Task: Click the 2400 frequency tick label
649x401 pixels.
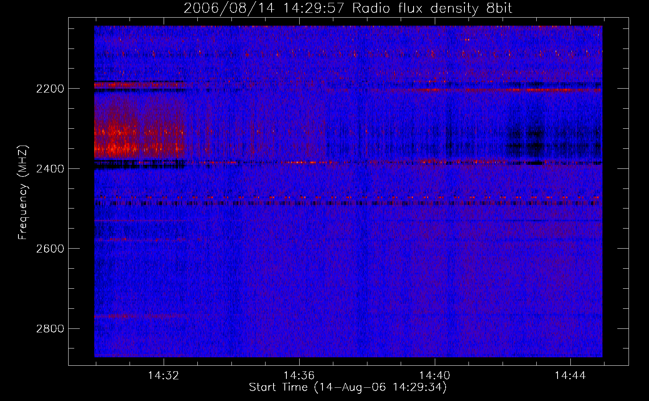Action: click(x=50, y=169)
